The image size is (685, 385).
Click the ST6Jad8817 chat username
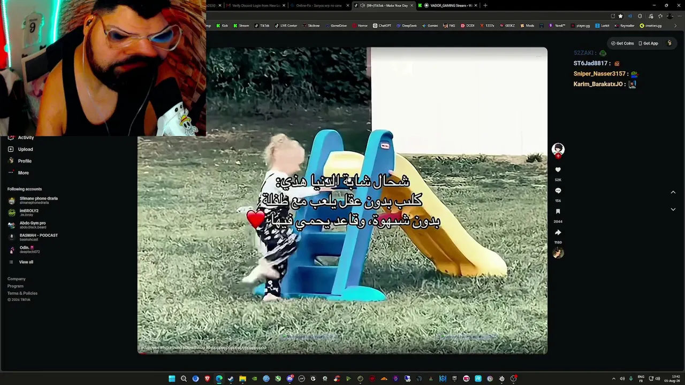coord(591,63)
